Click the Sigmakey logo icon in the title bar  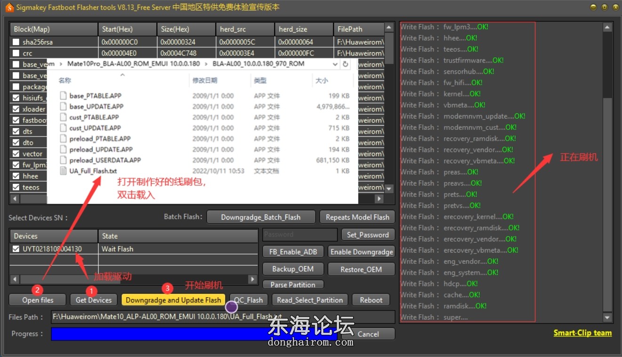9,7
